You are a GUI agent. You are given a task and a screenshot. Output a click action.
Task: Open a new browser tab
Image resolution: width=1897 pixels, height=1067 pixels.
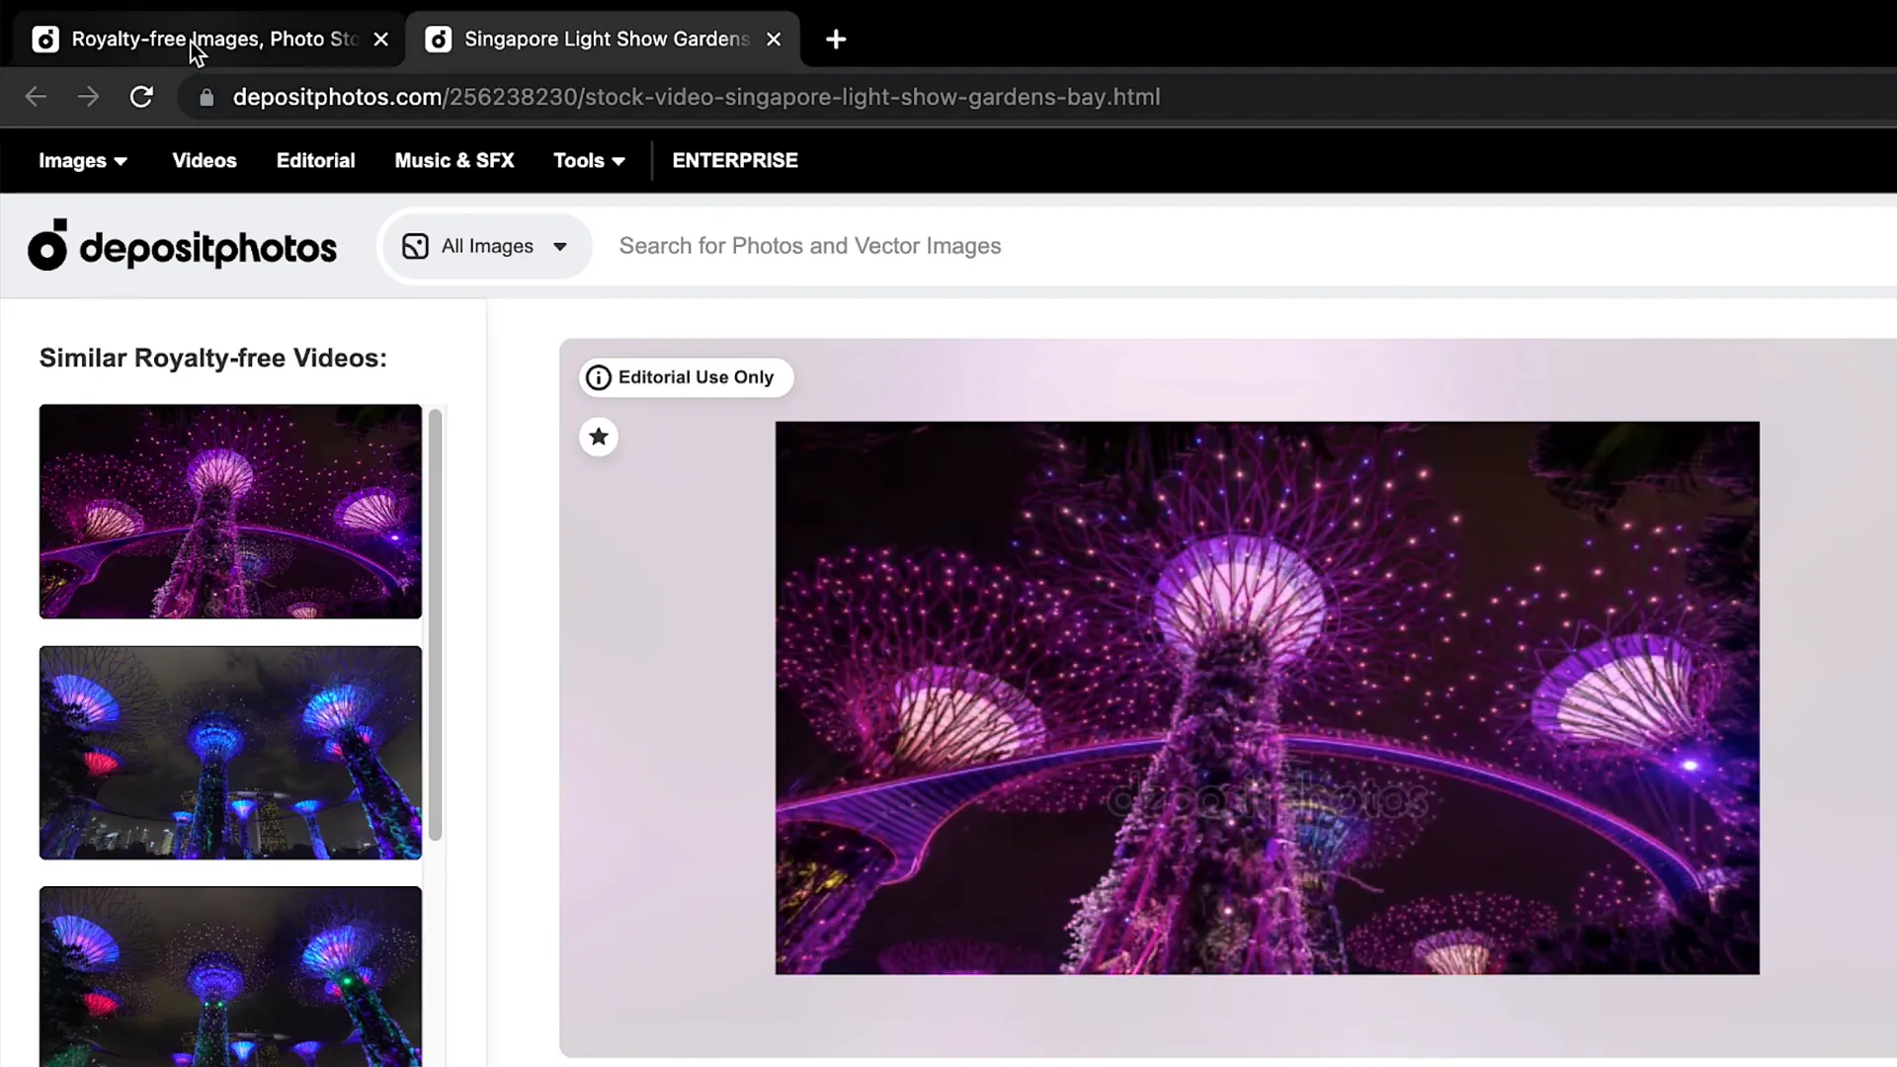pos(836,40)
